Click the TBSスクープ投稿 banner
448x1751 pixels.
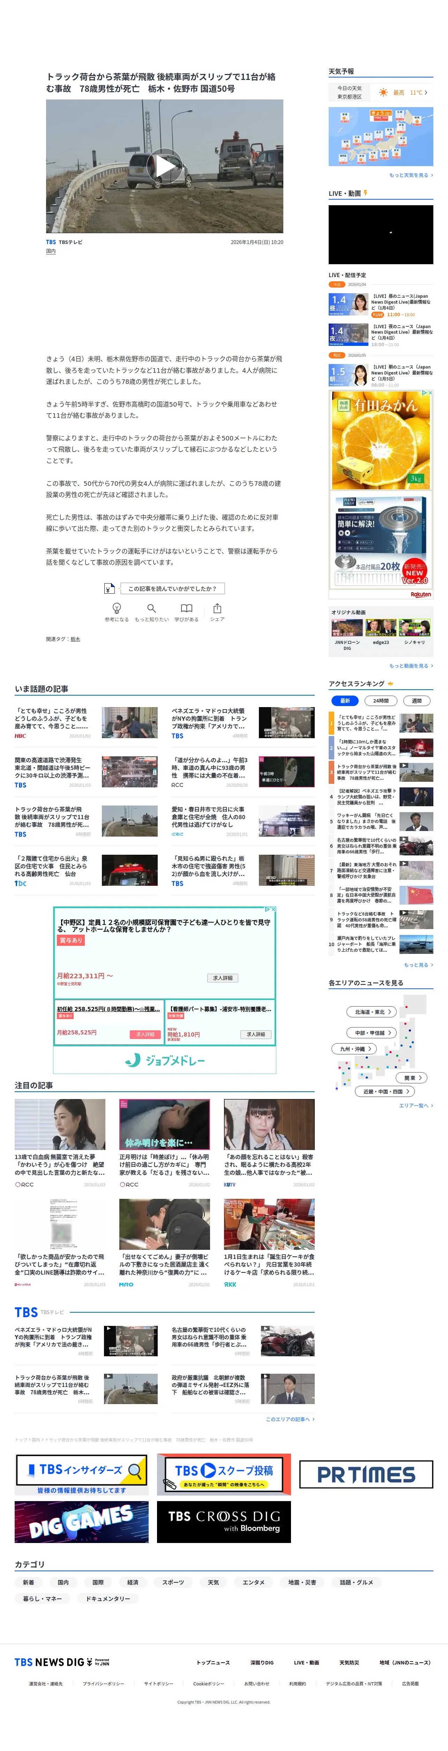click(224, 1474)
